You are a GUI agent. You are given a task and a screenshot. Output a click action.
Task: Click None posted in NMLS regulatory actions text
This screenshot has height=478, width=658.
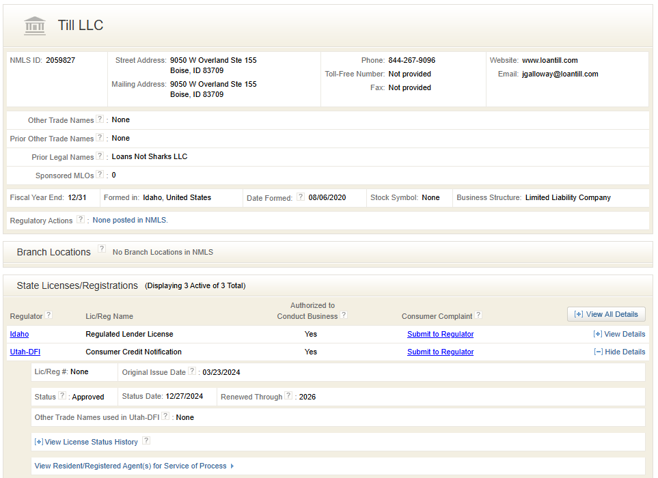[x=130, y=220]
